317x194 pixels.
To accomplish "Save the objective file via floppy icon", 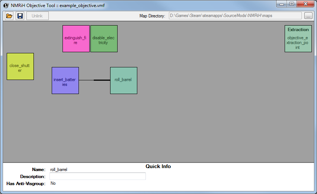I will 20,16.
